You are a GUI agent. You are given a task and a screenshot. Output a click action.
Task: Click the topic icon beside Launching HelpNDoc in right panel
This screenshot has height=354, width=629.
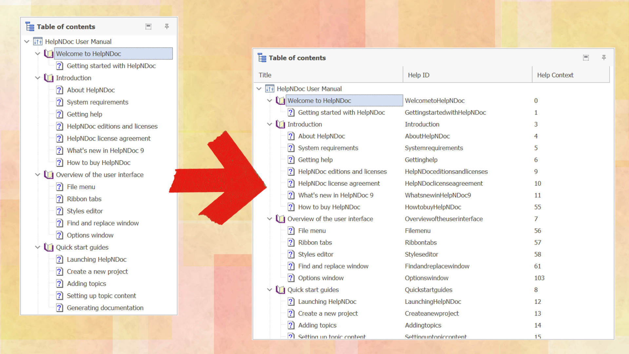pos(291,301)
